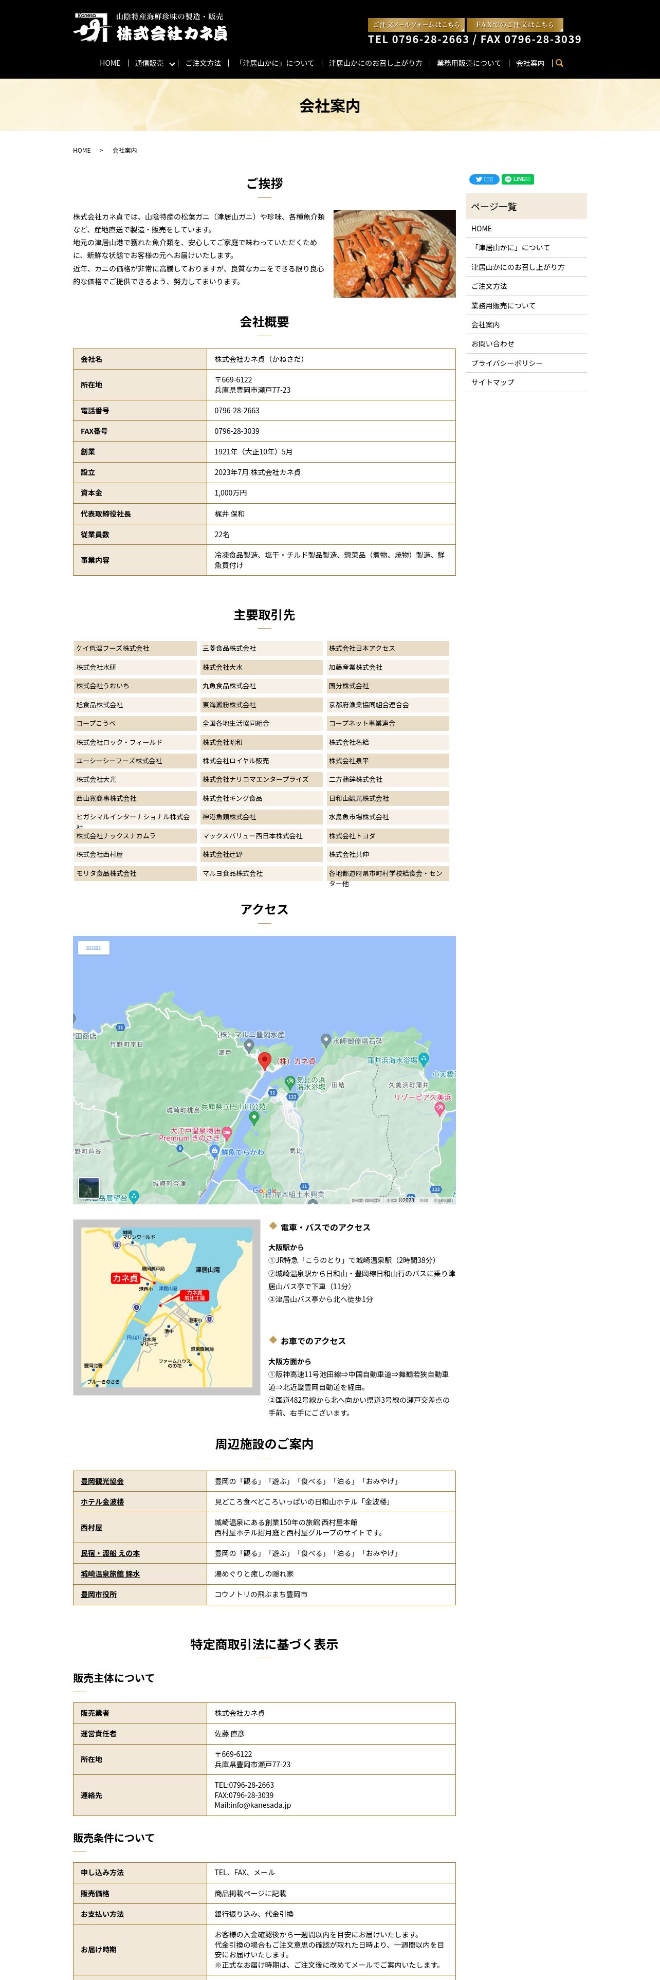Viewport: 660px width, 1980px height.
Task: Click 三菱食品株式会社 in clients list
Action: [261, 648]
